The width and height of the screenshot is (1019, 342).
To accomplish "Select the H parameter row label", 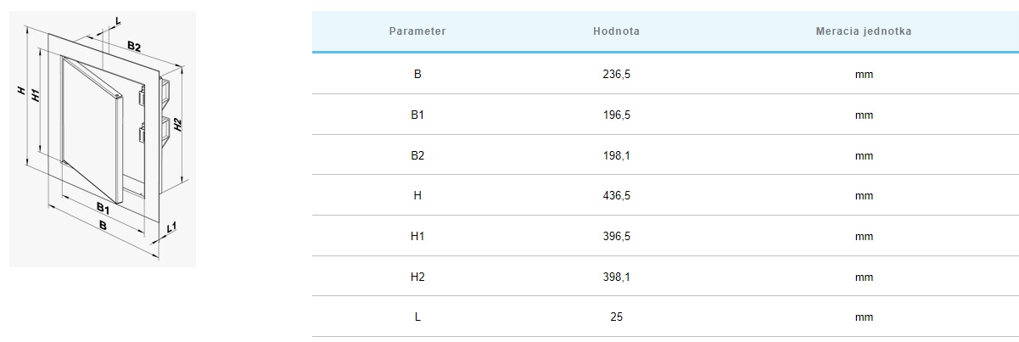I will click(417, 195).
